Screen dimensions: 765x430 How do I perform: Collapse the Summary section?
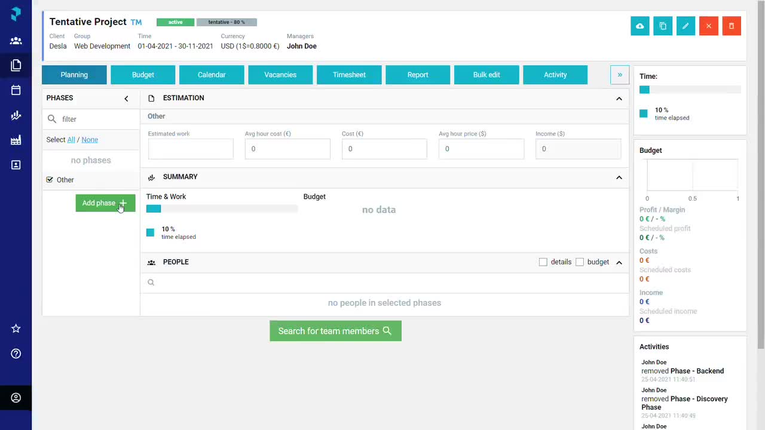click(x=619, y=177)
